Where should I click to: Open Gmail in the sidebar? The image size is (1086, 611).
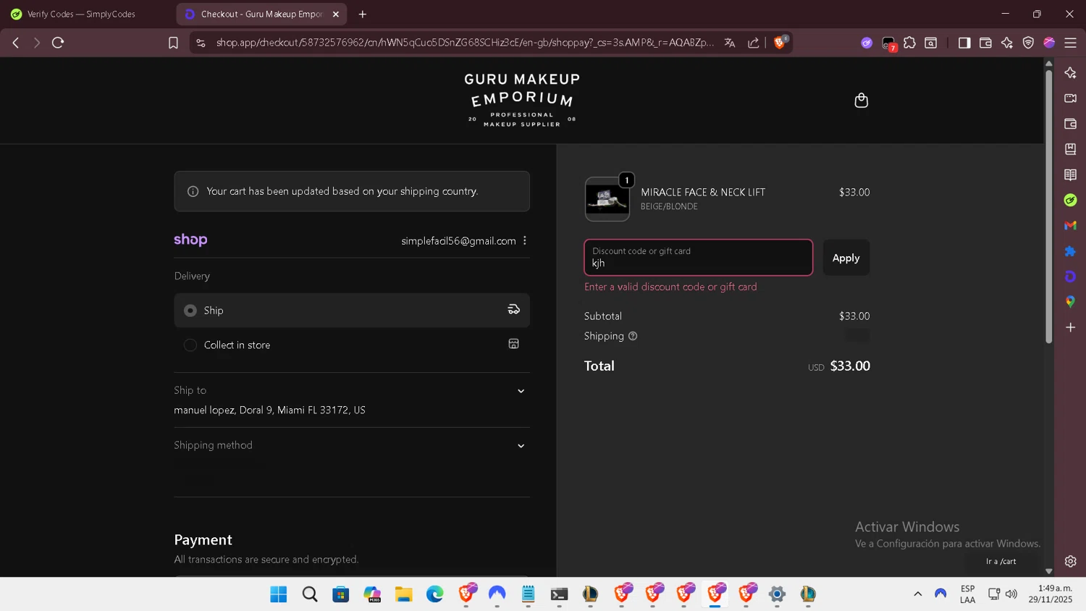click(1070, 225)
